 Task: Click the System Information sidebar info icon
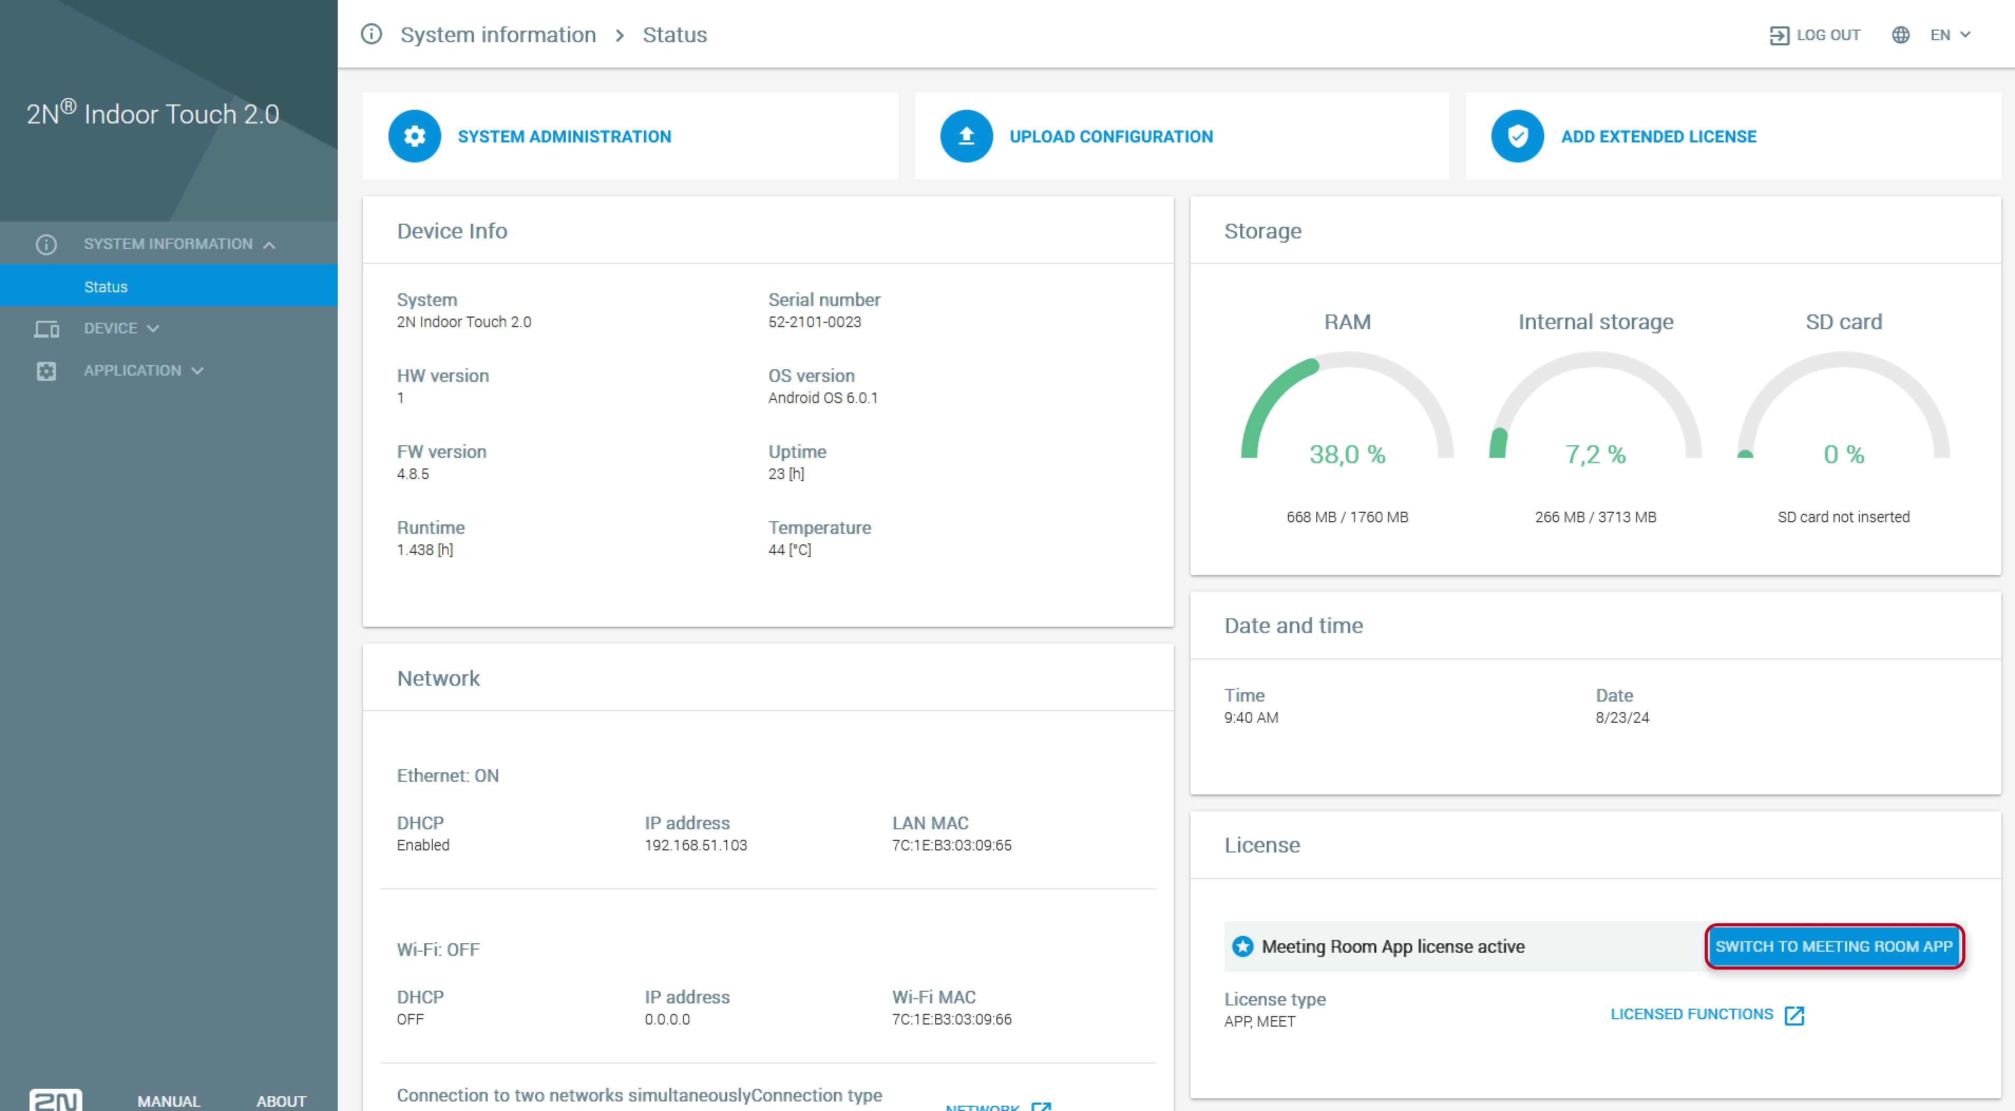click(x=46, y=245)
